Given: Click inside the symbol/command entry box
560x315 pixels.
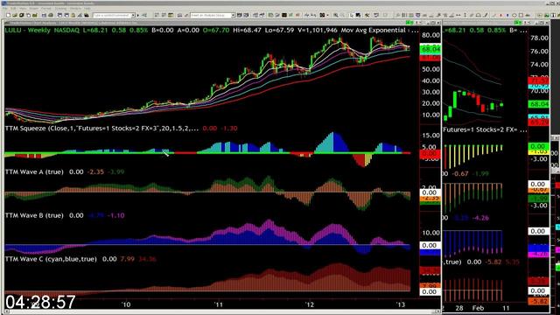Looking at the screenshot, I should click(x=112, y=16).
